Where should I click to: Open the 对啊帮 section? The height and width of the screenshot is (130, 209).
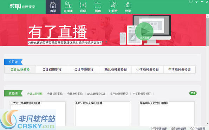[x=113, y=7]
